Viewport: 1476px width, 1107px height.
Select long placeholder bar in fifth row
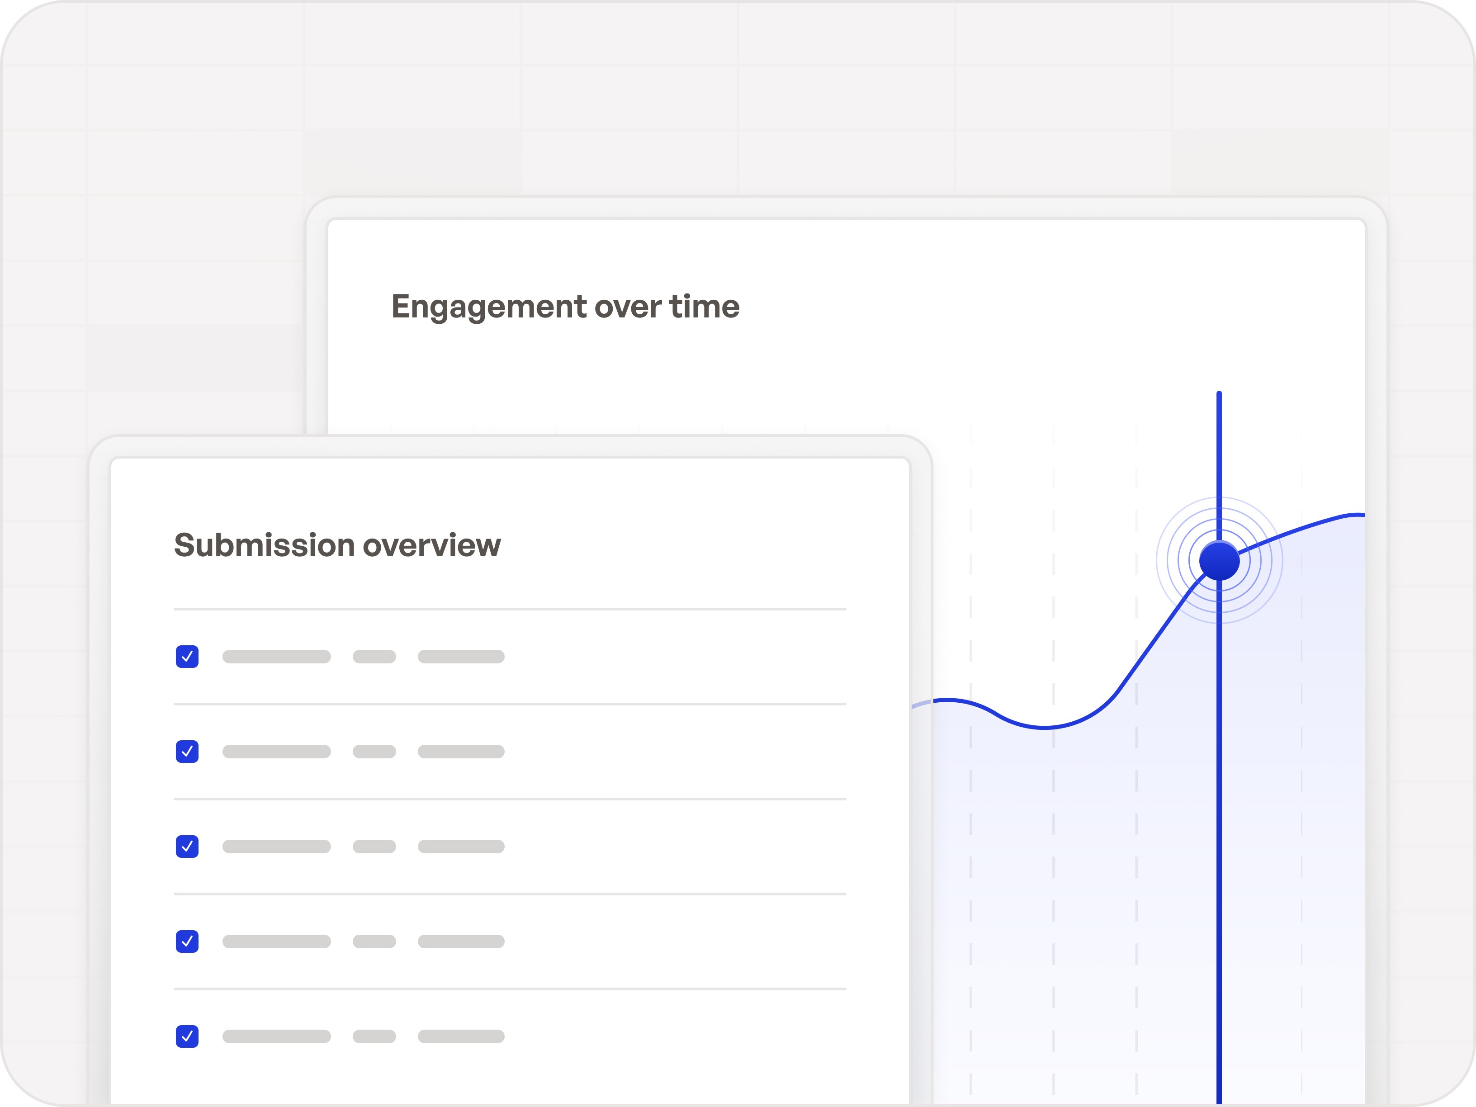(x=276, y=1036)
